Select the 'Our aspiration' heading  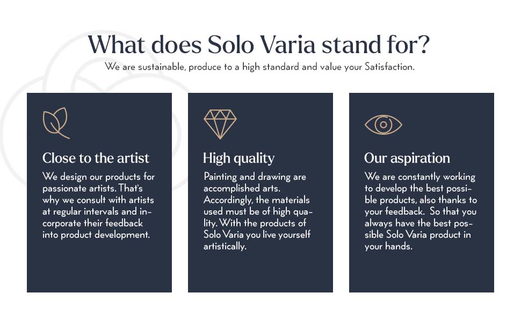[x=407, y=158]
